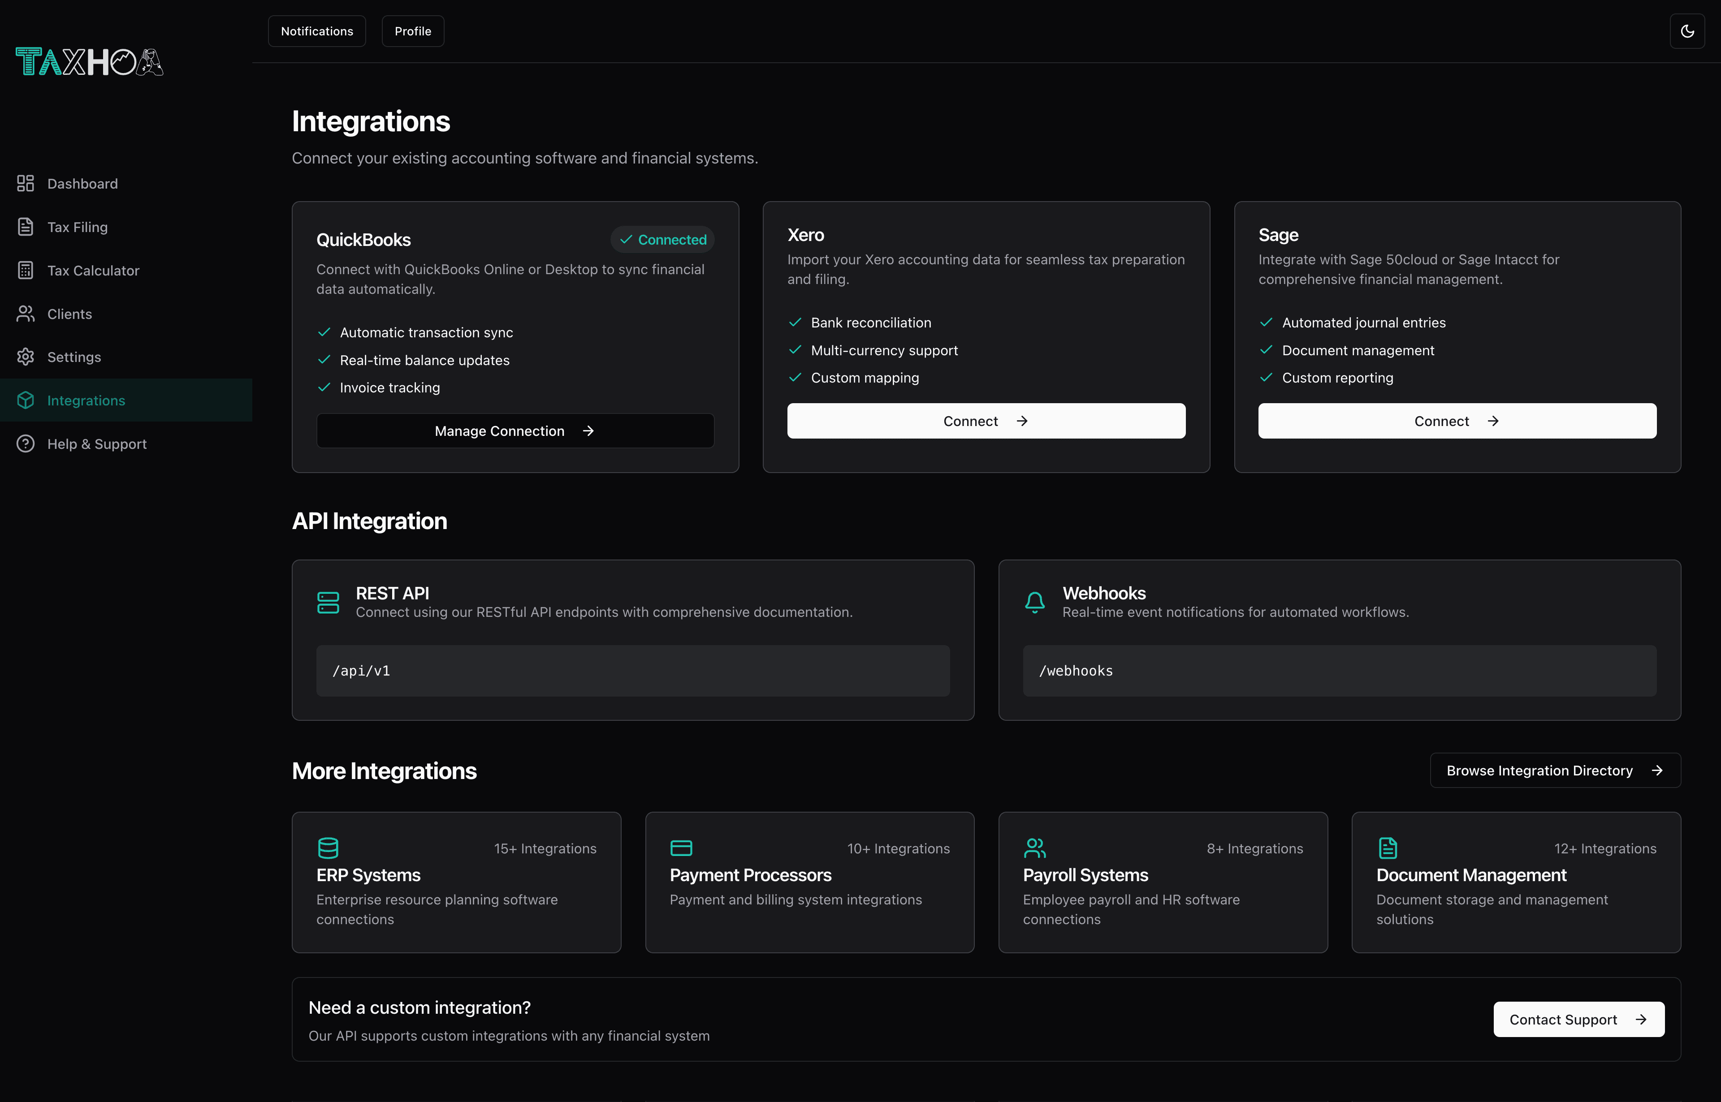Click "Multi-currency support" feature text
The height and width of the screenshot is (1102, 1721).
click(884, 350)
